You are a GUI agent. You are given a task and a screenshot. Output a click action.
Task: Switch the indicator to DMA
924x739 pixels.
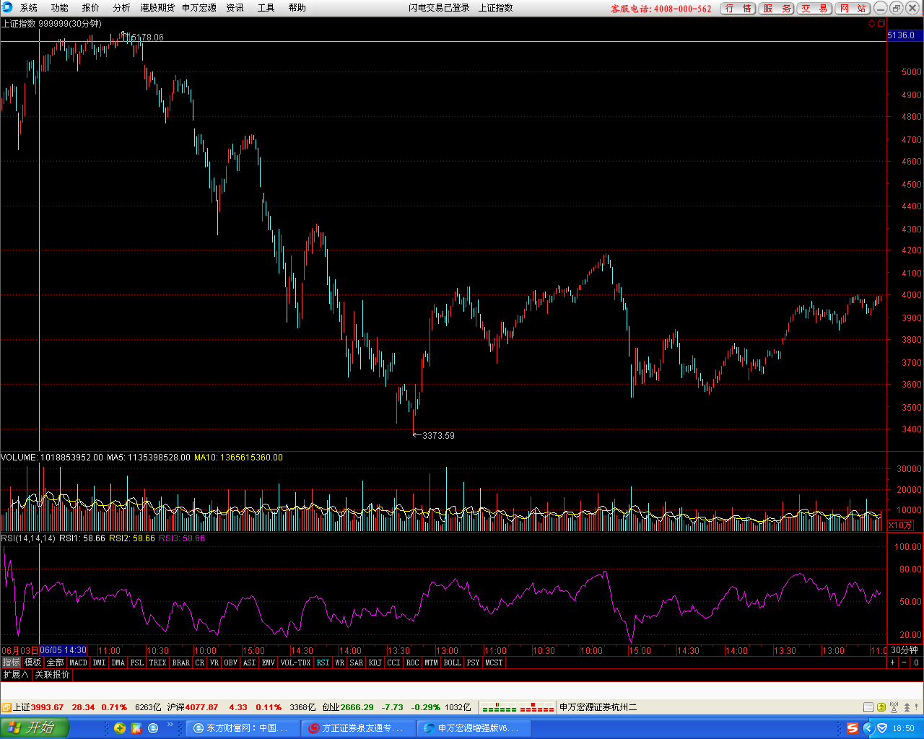click(118, 663)
